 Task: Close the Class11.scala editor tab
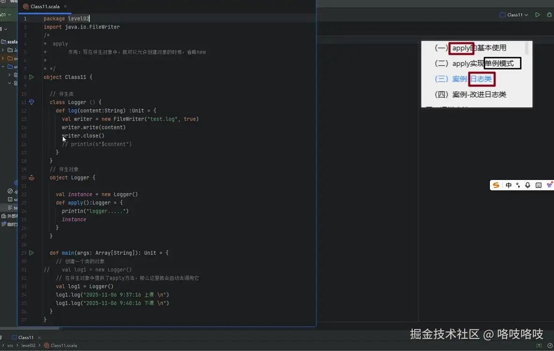tap(66, 7)
